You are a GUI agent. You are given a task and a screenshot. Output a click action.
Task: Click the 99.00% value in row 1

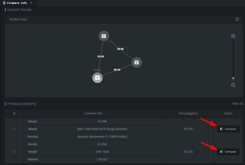coord(188,129)
